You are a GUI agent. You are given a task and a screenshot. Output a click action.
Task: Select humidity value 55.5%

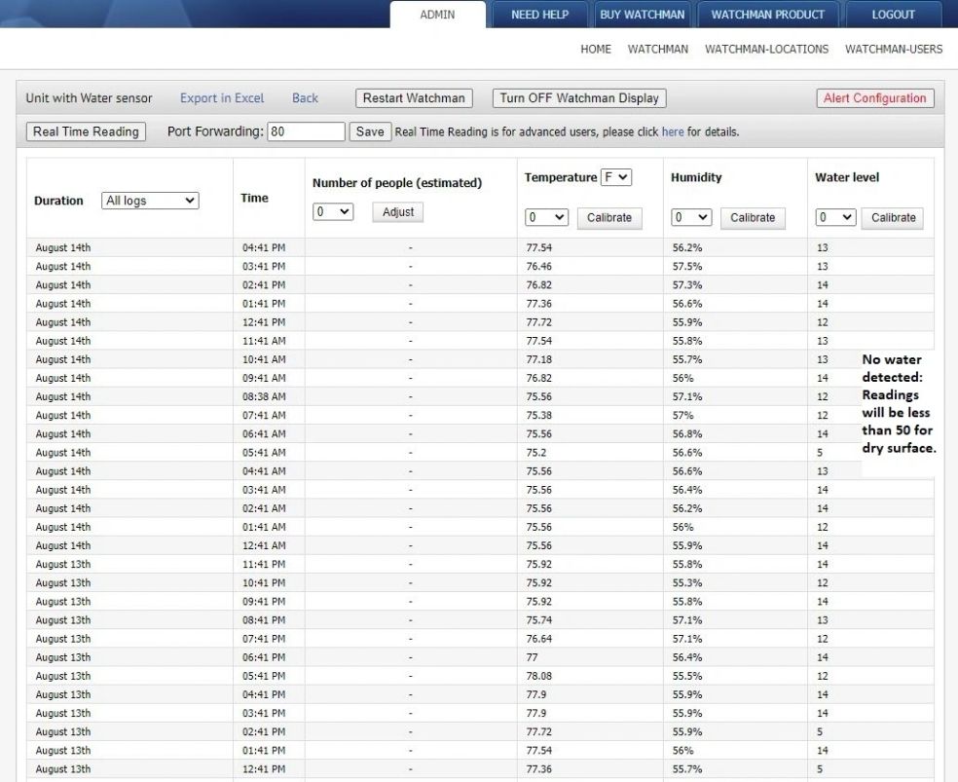[x=687, y=676]
